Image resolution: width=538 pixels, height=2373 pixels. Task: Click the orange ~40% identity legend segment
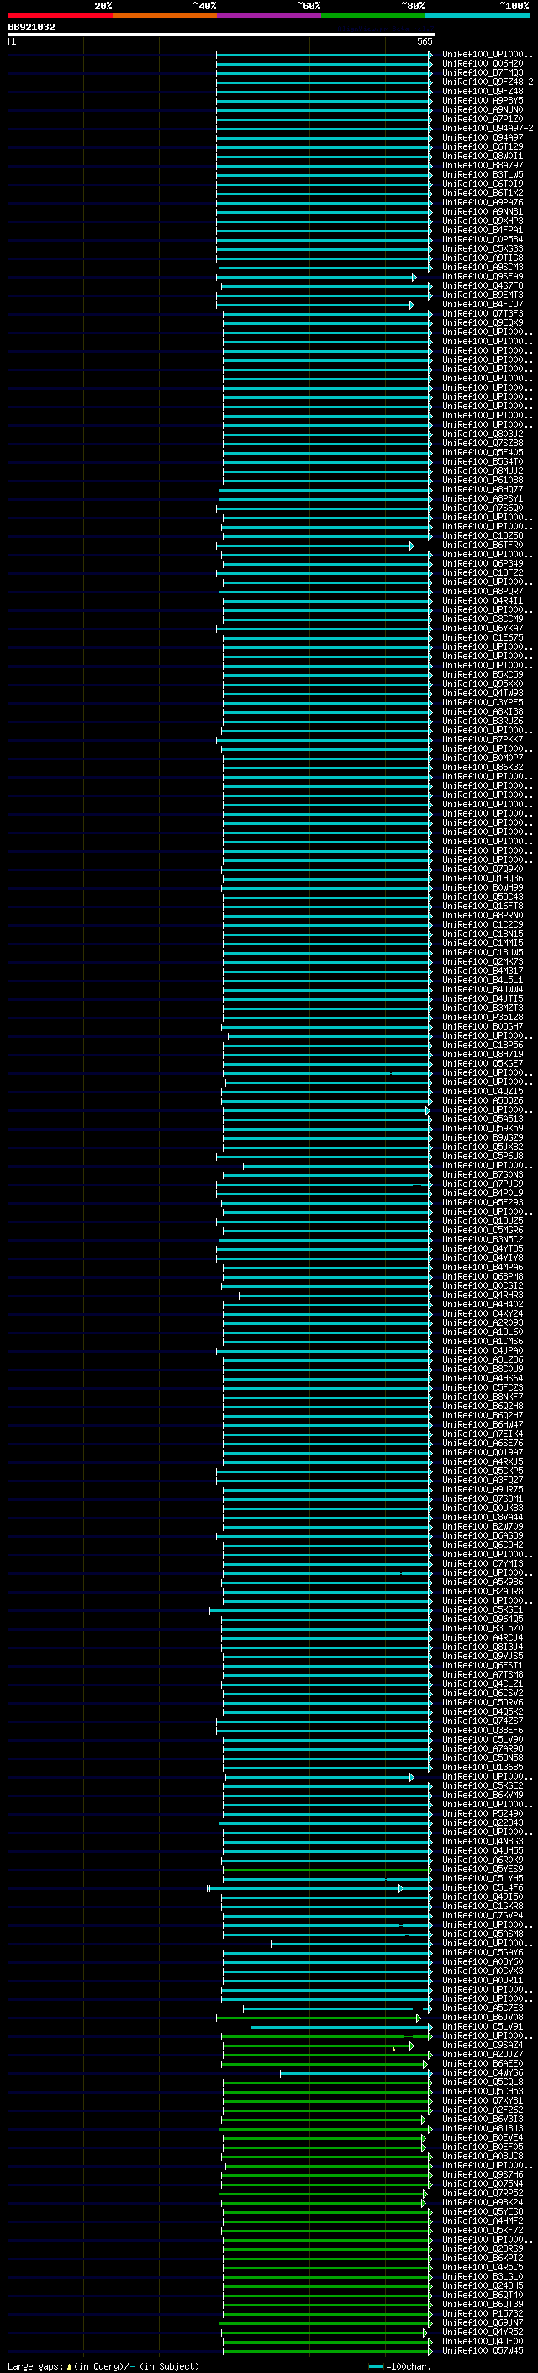click(165, 15)
